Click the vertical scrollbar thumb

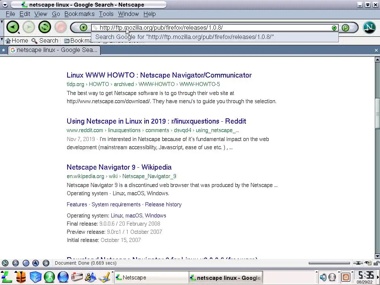pyautogui.click(x=377, y=114)
